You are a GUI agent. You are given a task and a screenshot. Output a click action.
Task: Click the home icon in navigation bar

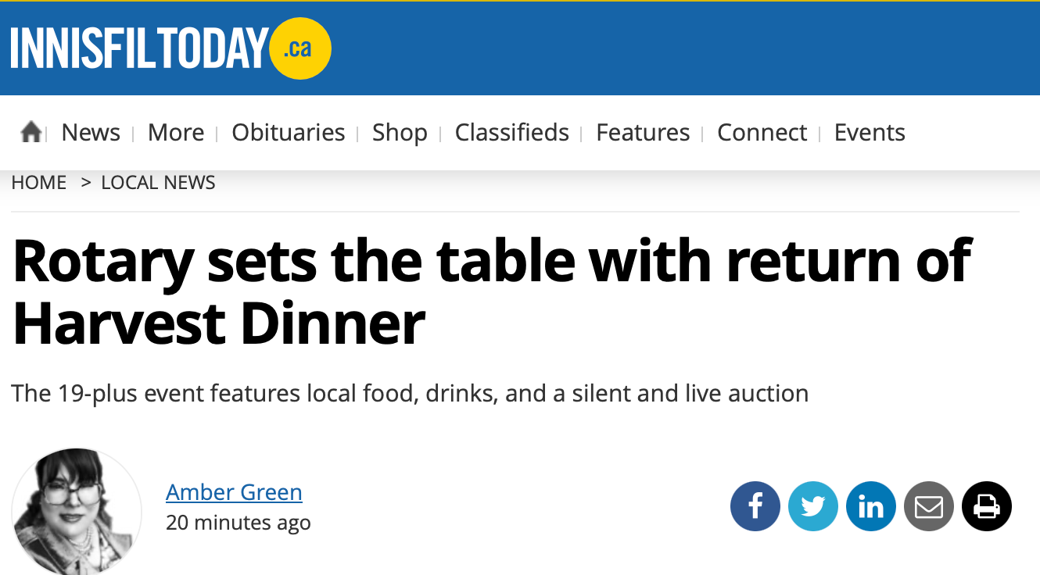click(x=30, y=132)
